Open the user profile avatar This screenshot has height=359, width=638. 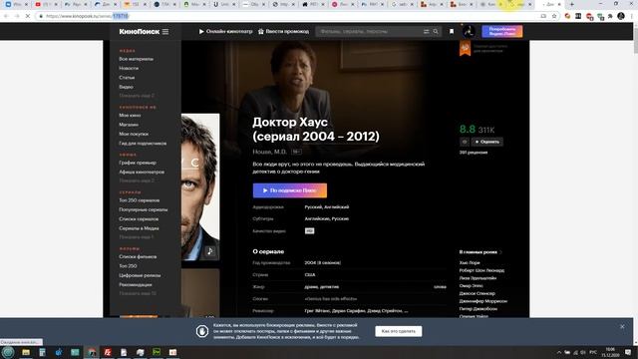(x=469, y=31)
